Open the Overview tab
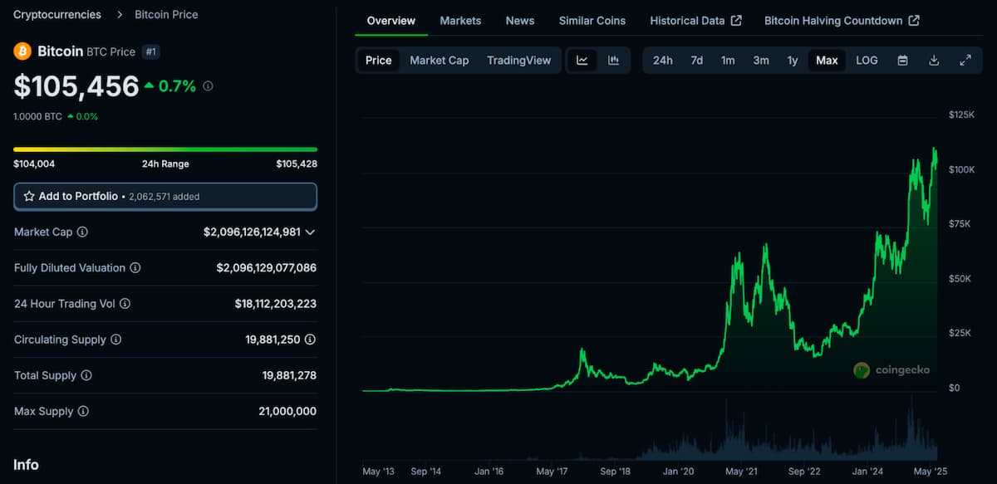Screen dimensions: 997x484 point(391,21)
